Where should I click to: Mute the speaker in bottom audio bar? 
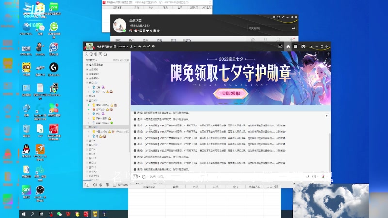click(x=95, y=185)
